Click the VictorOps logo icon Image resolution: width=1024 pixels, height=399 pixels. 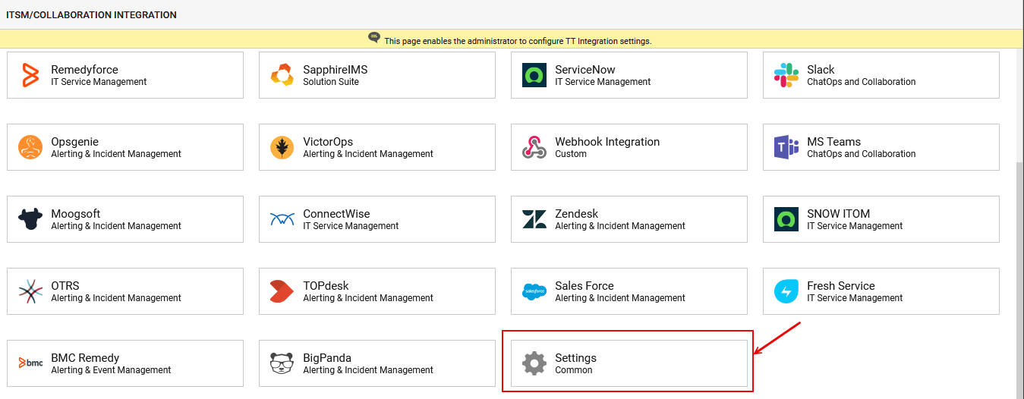click(x=282, y=147)
